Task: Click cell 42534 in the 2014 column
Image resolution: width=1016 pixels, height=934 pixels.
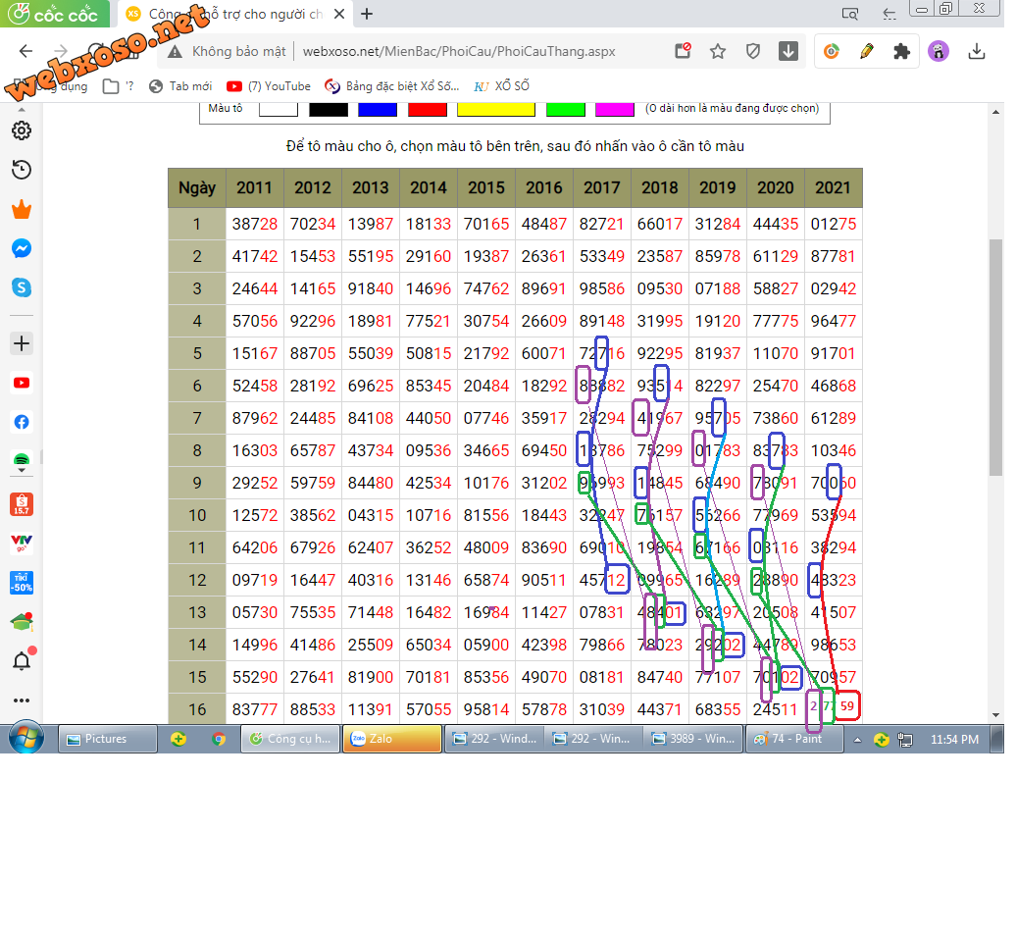Action: click(x=429, y=484)
